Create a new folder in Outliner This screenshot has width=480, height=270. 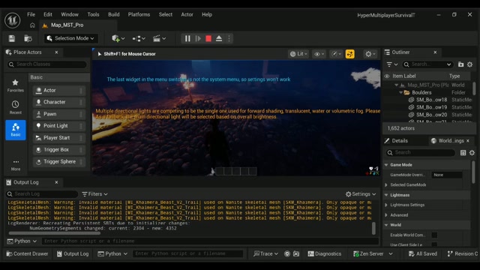pyautogui.click(x=460, y=64)
